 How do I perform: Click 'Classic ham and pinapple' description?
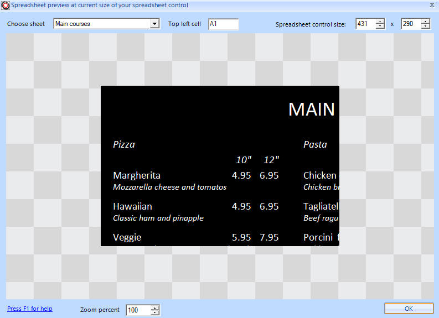click(x=158, y=218)
